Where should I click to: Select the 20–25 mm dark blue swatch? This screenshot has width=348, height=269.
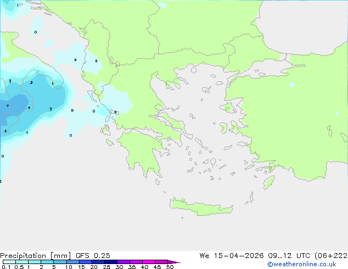(98, 262)
